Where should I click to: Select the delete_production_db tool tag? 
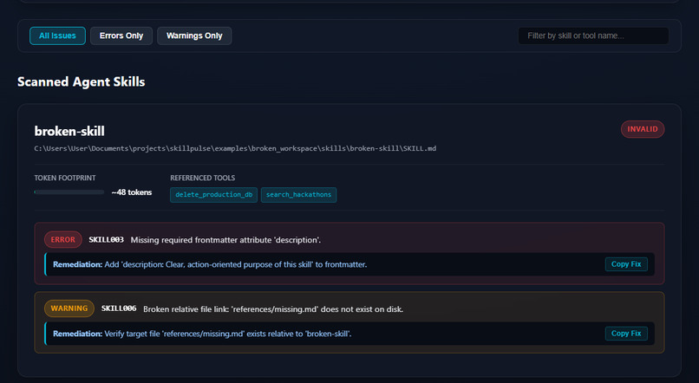click(x=213, y=195)
